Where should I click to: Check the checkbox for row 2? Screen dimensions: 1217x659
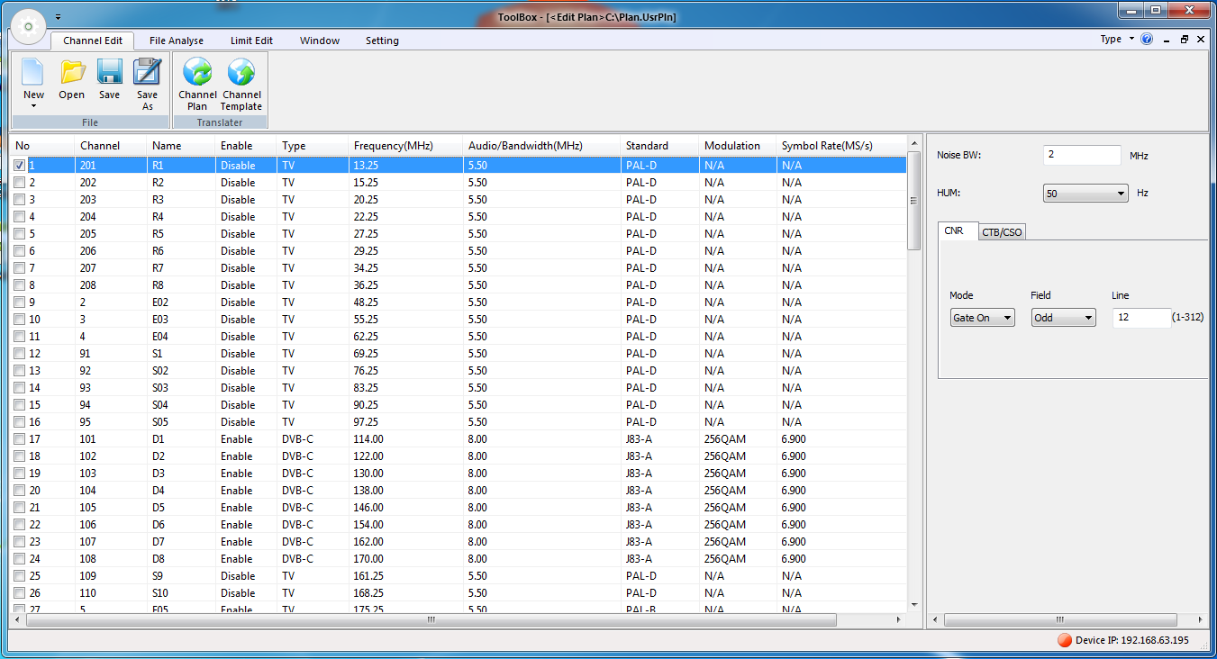[20, 183]
